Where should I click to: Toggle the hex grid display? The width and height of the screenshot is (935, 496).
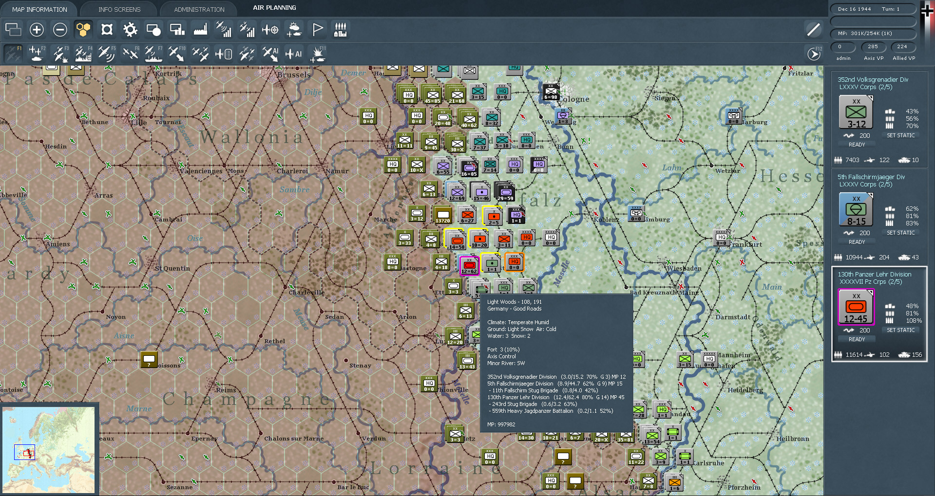click(x=83, y=30)
